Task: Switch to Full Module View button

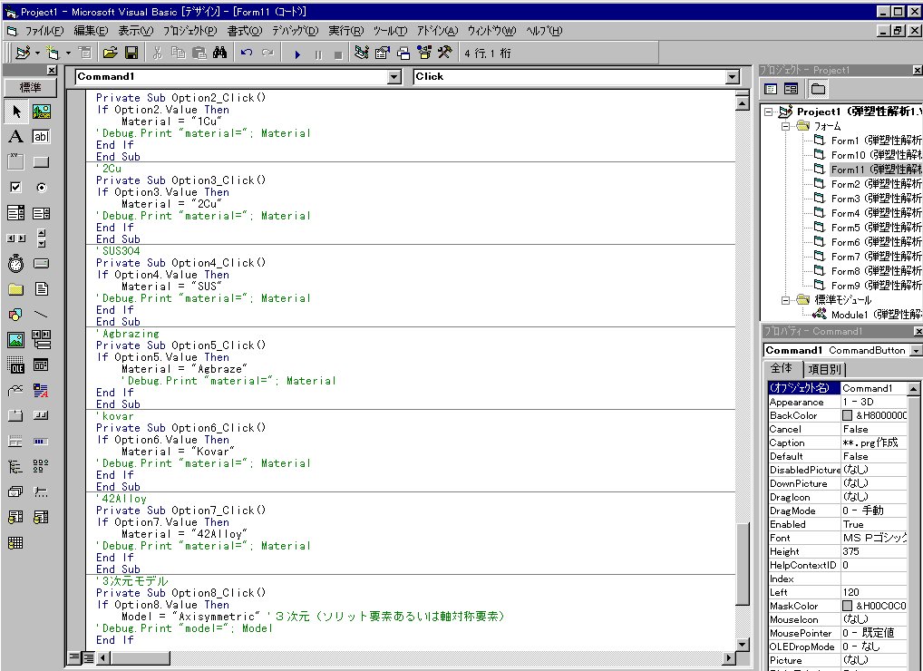Action: point(87,657)
